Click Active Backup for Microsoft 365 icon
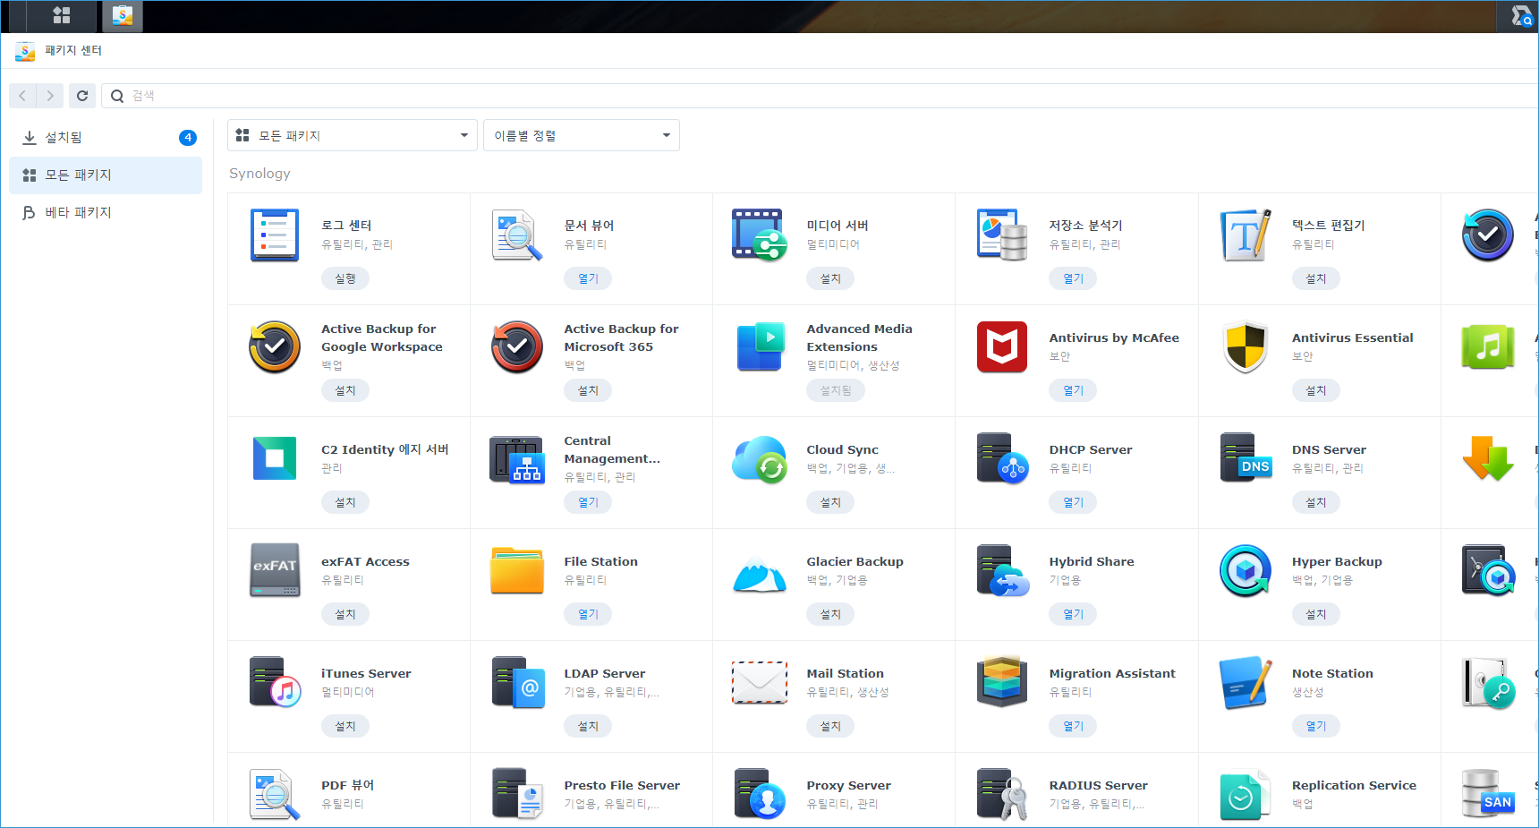 [x=517, y=347]
